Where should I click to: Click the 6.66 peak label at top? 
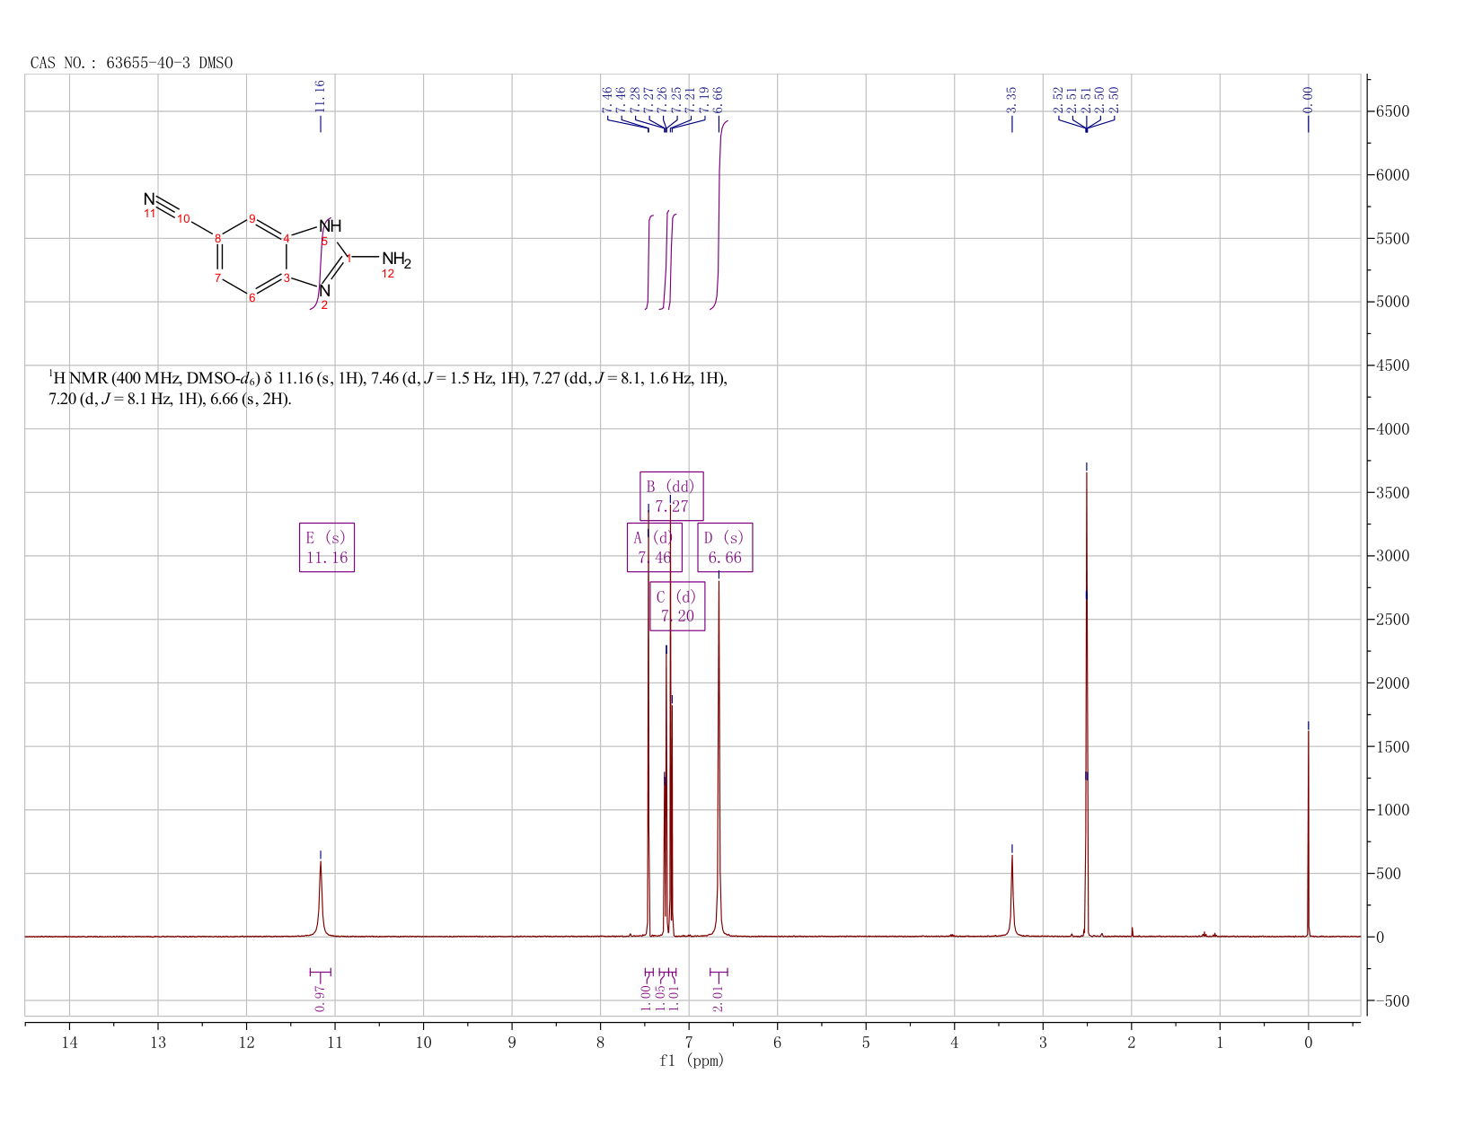point(719,99)
